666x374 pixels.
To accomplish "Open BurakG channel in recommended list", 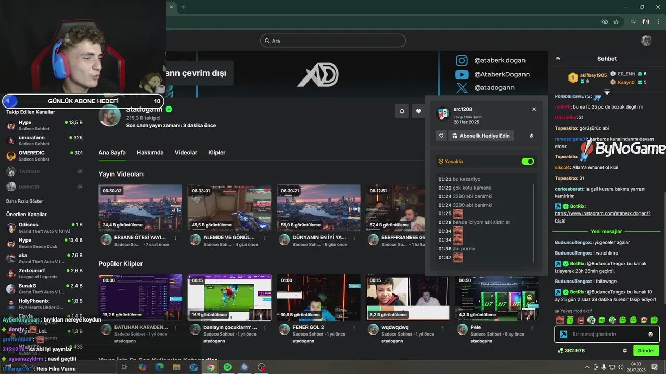I will click(44, 288).
